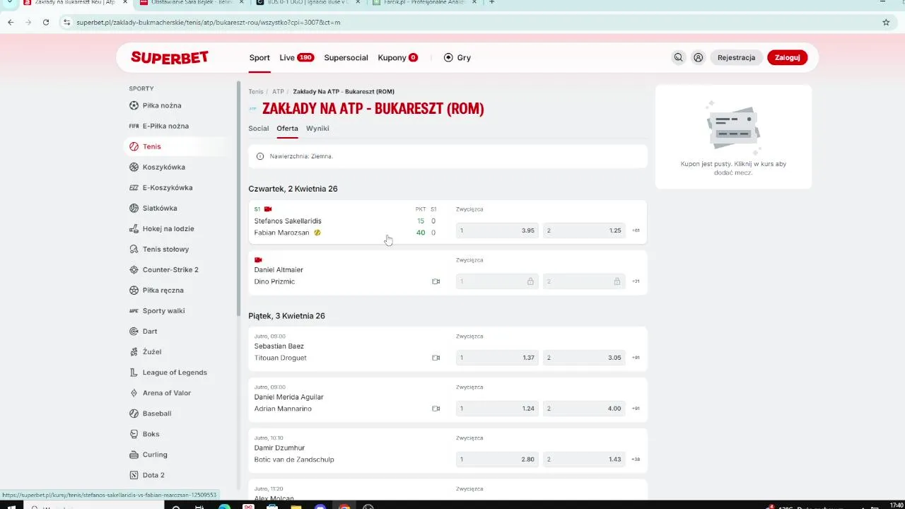Bet on Marozsan at odds 1.25

click(584, 230)
